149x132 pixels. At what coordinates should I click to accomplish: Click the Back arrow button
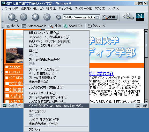click(12, 17)
